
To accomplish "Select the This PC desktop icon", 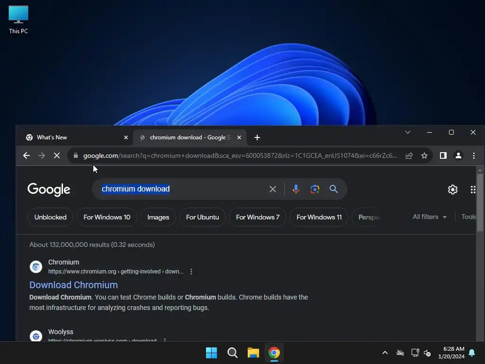I will (18, 20).
